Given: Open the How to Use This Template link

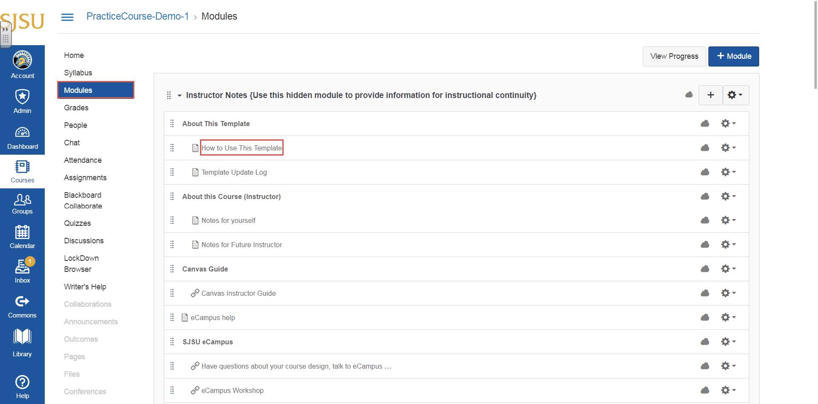Looking at the screenshot, I should click(x=241, y=148).
